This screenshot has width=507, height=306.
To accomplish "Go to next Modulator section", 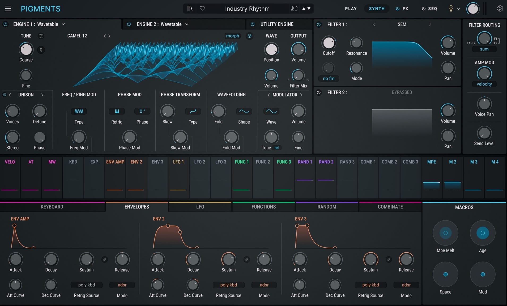I will tap(301, 95).
